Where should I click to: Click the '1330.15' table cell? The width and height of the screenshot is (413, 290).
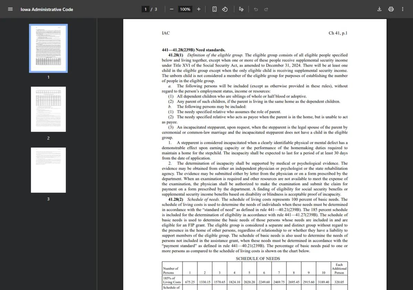coord(205,282)
